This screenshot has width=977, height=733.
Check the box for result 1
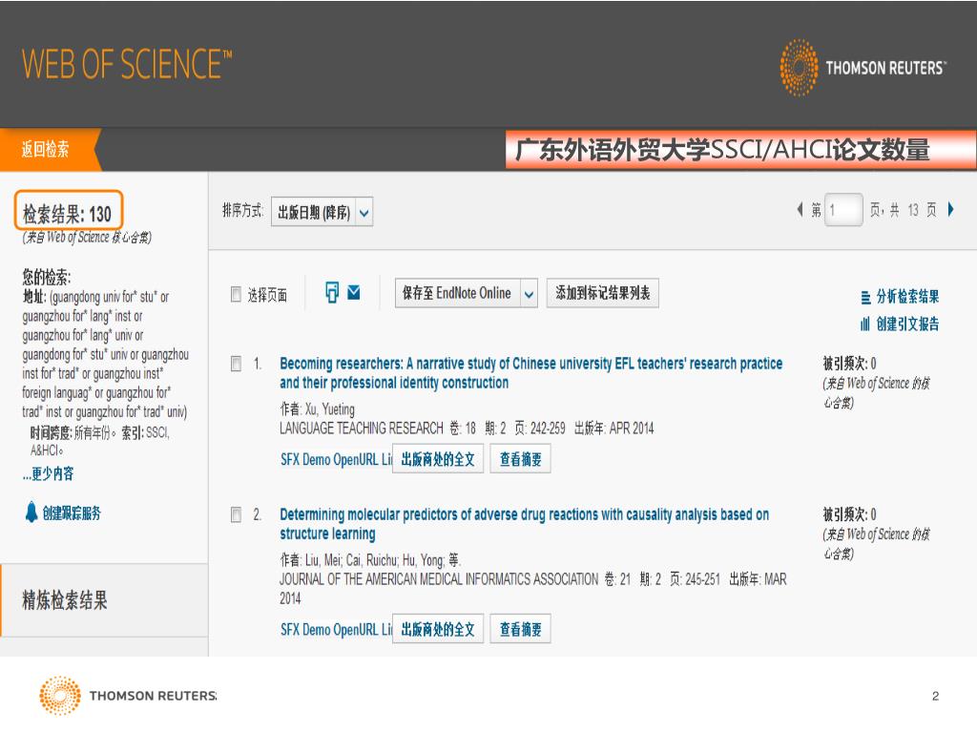(x=237, y=364)
